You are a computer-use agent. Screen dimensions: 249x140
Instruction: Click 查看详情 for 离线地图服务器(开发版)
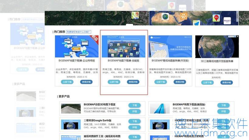180,82
